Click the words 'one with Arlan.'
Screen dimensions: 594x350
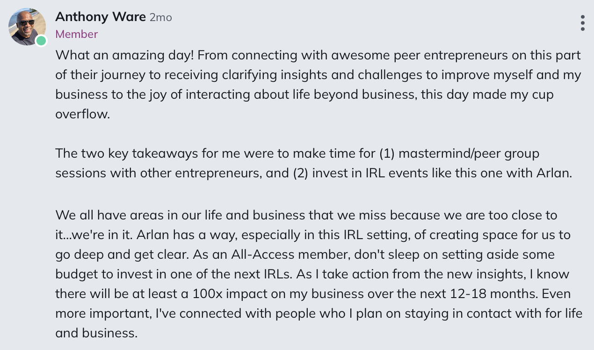pos(527,173)
